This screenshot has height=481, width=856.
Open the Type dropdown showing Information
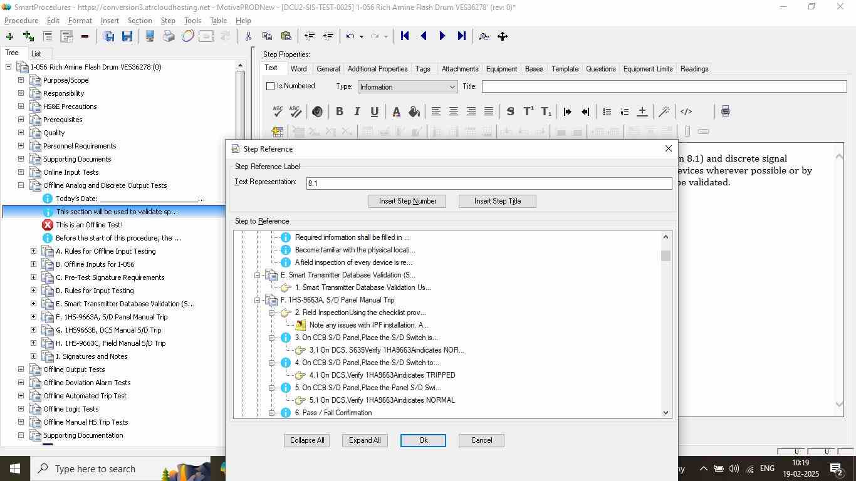(x=407, y=86)
